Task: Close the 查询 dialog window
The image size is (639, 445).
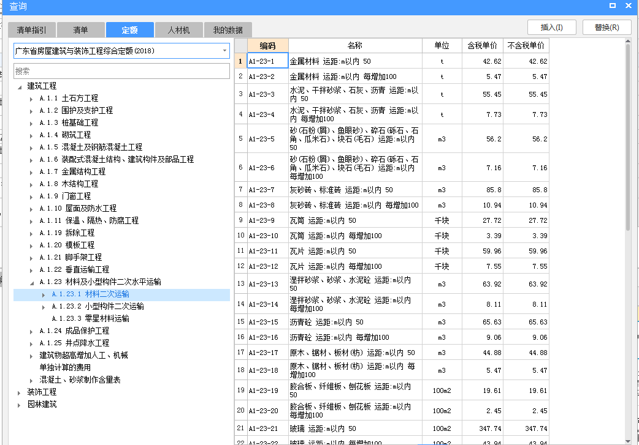Action: point(629,6)
